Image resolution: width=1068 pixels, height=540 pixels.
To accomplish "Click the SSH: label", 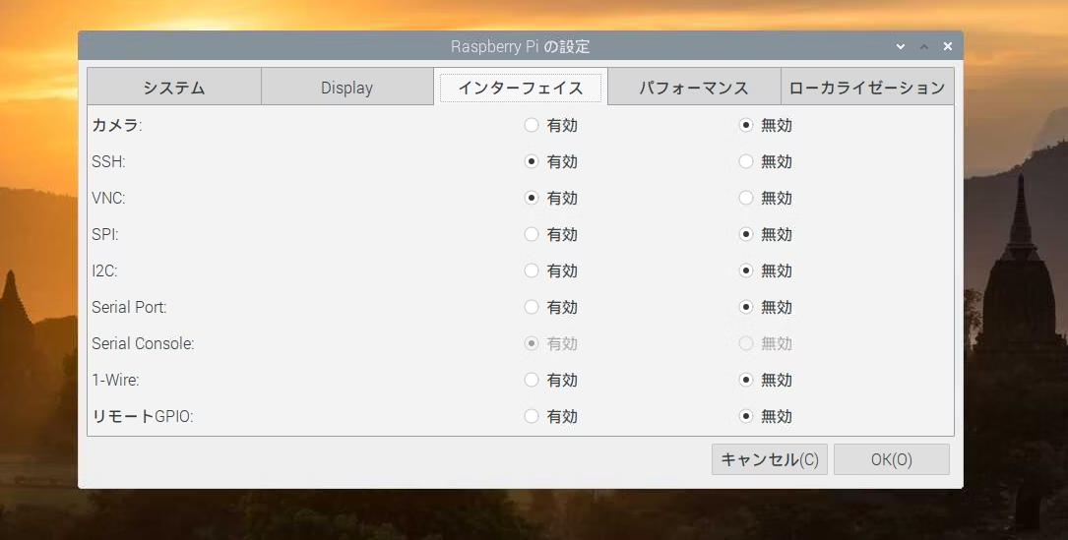I will 108,161.
